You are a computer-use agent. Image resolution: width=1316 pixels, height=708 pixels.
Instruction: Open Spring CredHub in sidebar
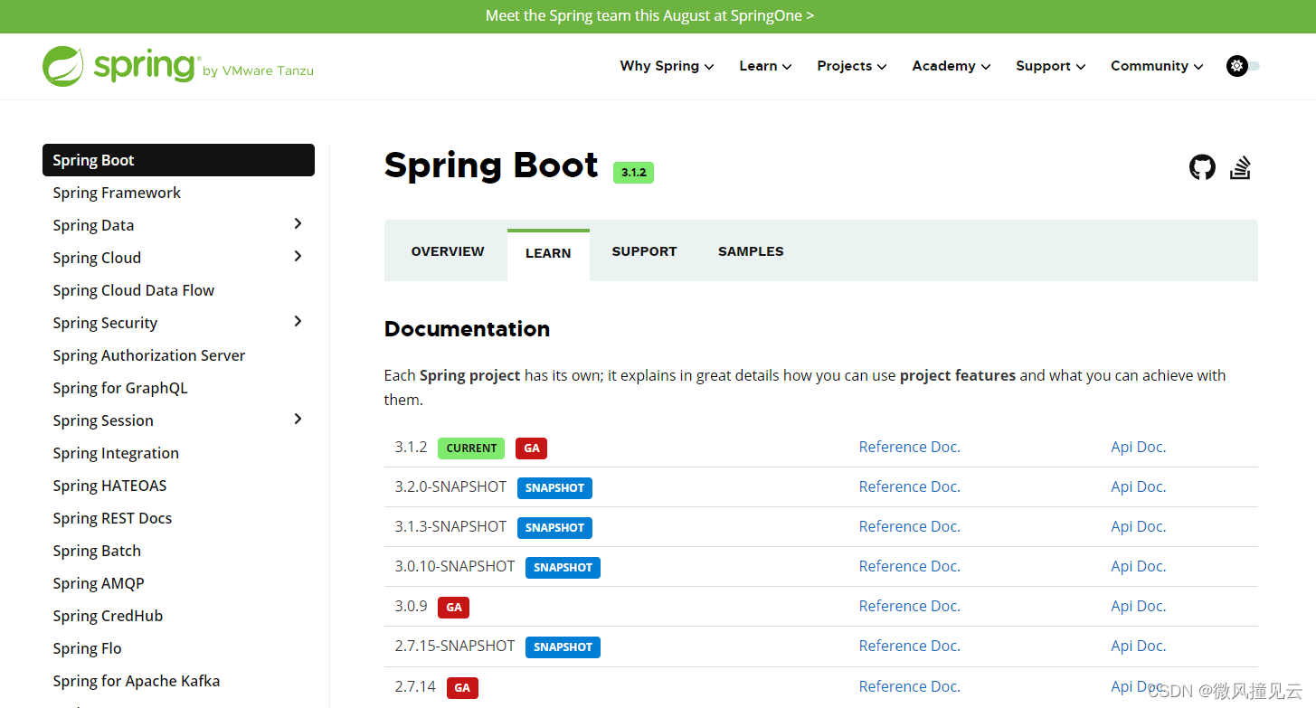point(108,616)
